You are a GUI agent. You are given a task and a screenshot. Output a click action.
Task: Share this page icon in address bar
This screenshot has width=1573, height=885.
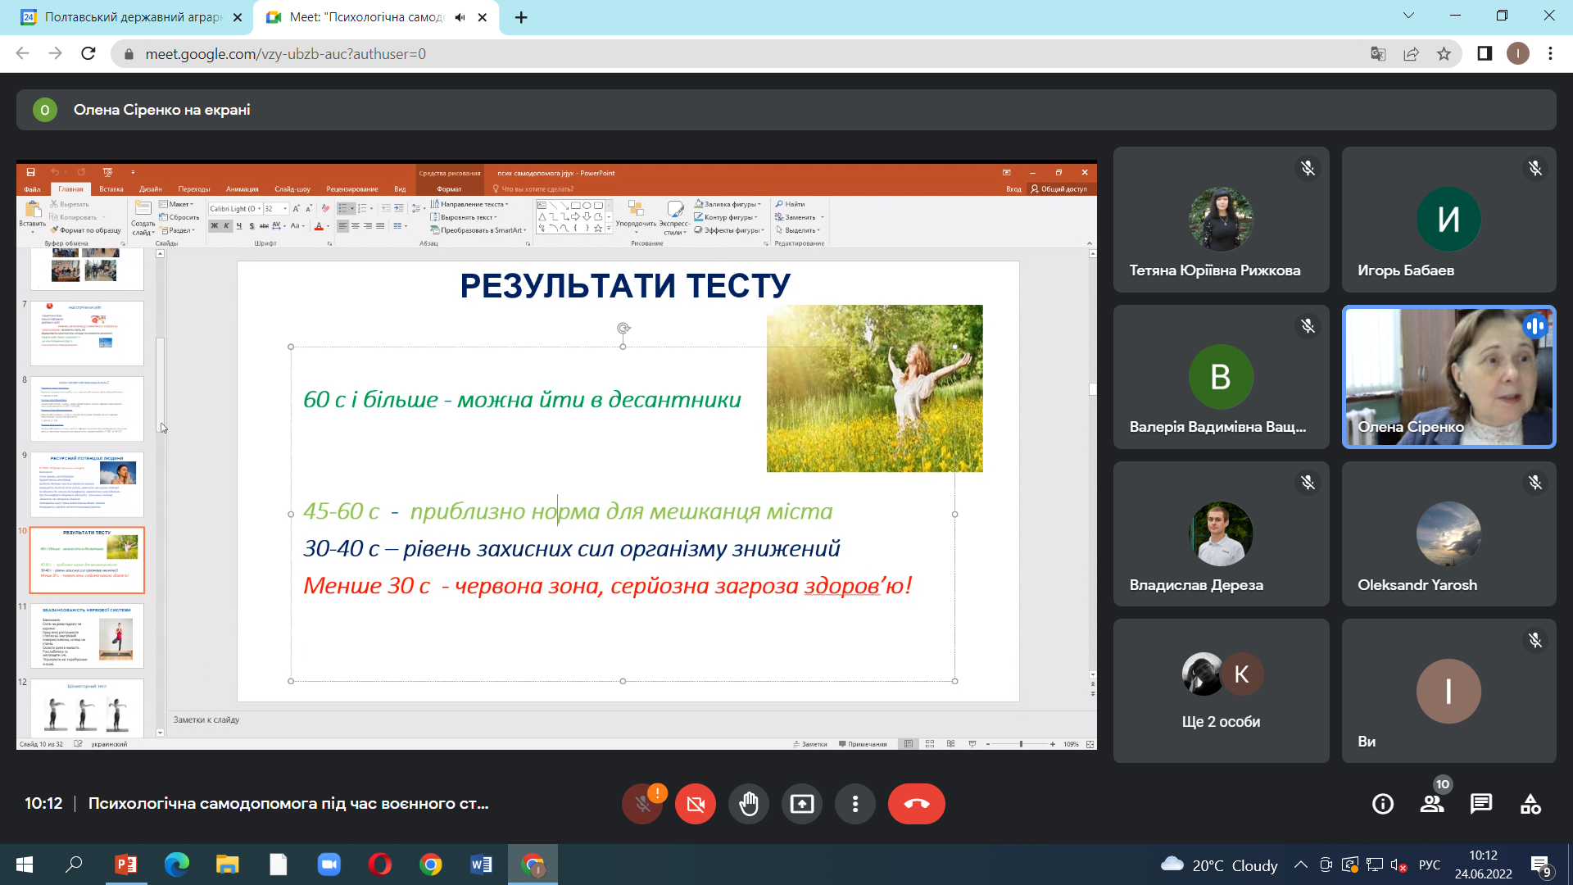pos(1411,54)
